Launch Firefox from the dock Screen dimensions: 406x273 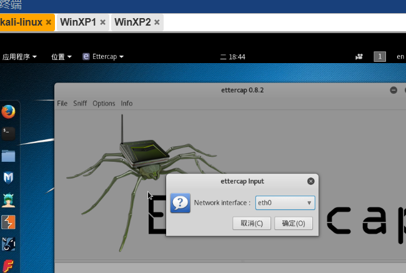pyautogui.click(x=8, y=112)
